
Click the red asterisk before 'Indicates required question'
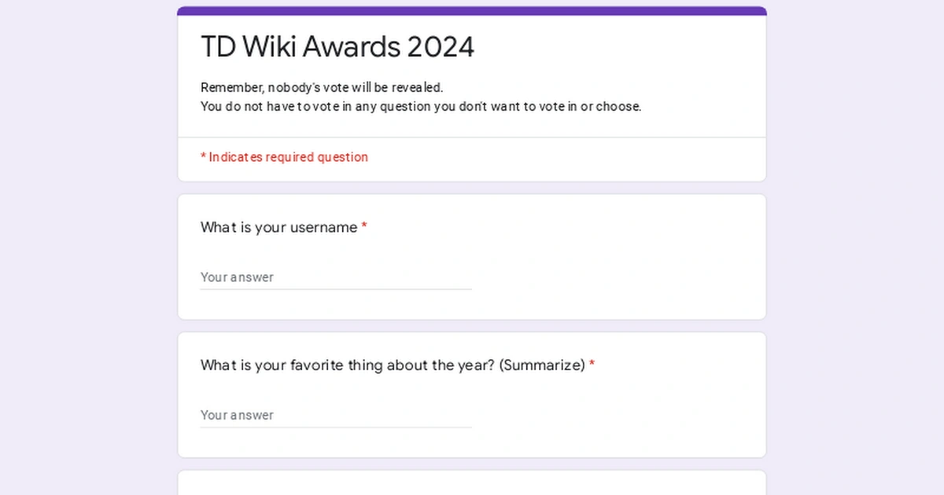tap(203, 157)
